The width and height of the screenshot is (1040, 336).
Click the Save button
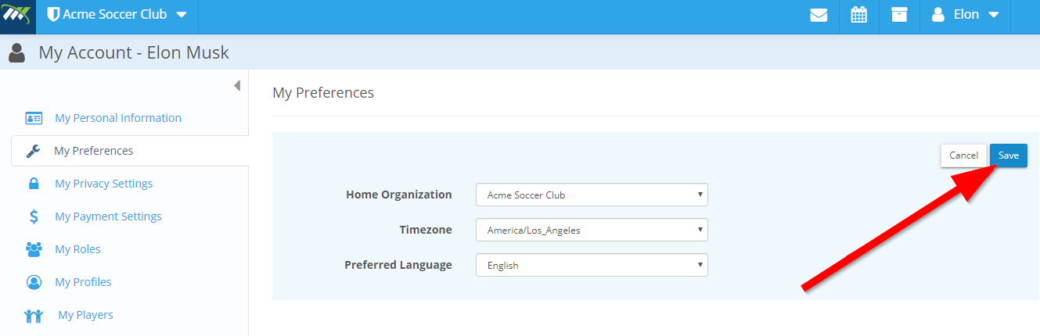tap(1009, 155)
